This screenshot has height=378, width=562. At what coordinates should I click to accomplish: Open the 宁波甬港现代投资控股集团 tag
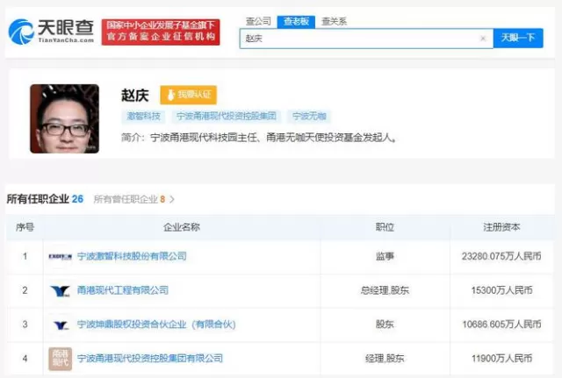click(x=227, y=117)
